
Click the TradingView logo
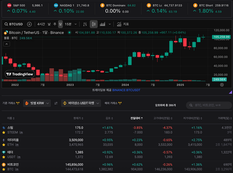pos(20,74)
